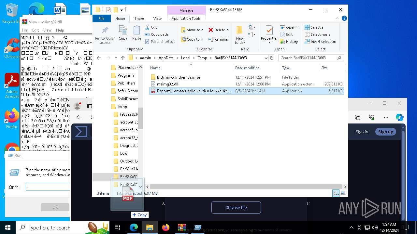Screen dimensions: 417x234
Task: Go up one folder level
Action: pyautogui.click(x=122, y=58)
